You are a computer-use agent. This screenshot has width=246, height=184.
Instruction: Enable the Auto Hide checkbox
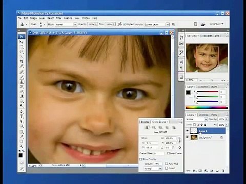167,164
